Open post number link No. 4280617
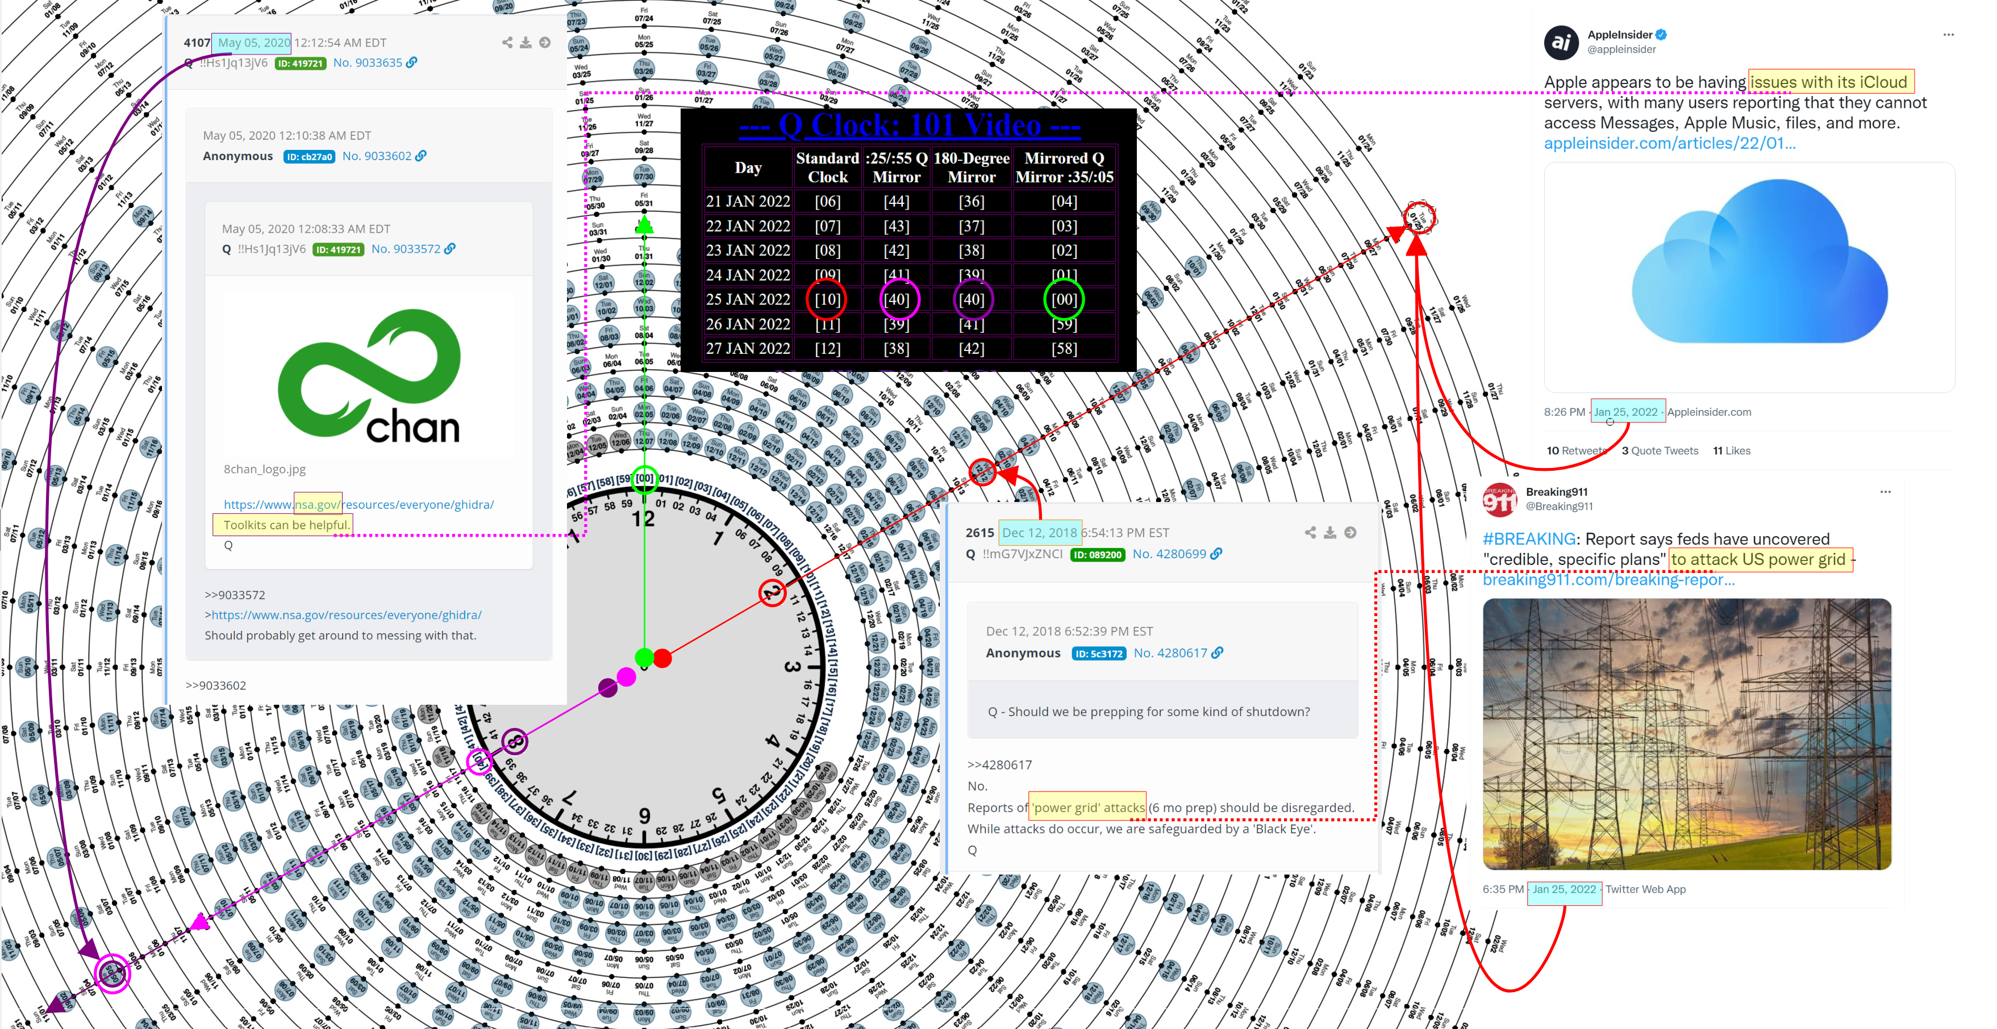The height and width of the screenshot is (1029, 1997). pos(1170,653)
